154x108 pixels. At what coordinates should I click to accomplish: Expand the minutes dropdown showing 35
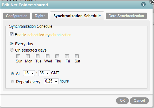pos(44,73)
